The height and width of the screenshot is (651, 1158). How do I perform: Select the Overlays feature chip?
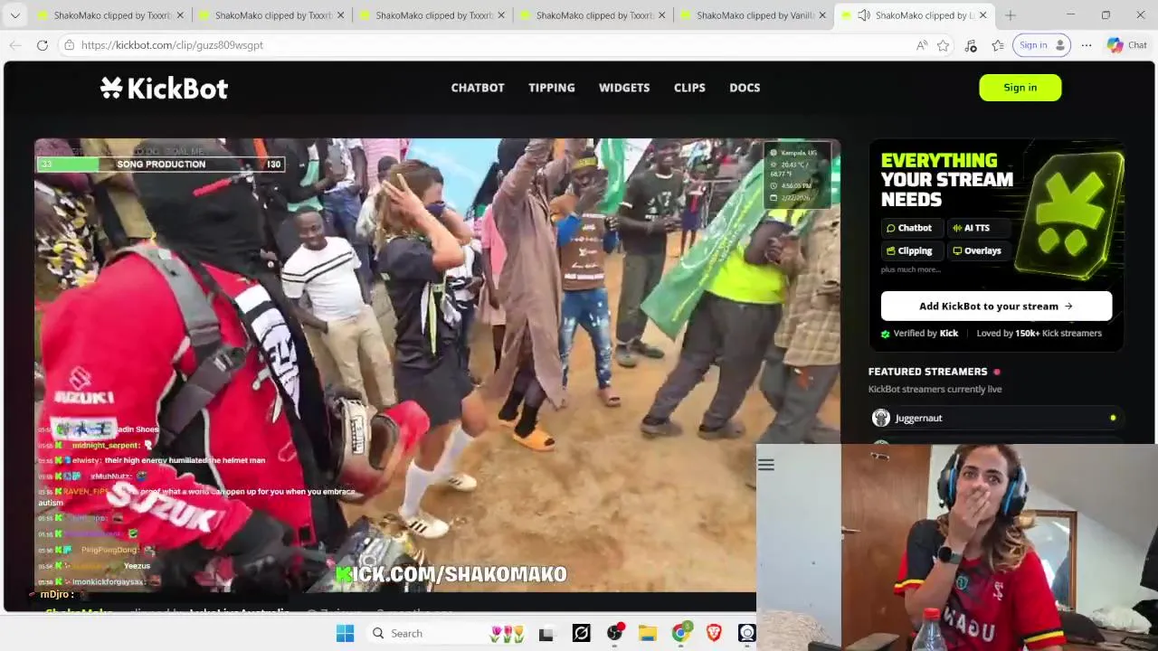977,250
